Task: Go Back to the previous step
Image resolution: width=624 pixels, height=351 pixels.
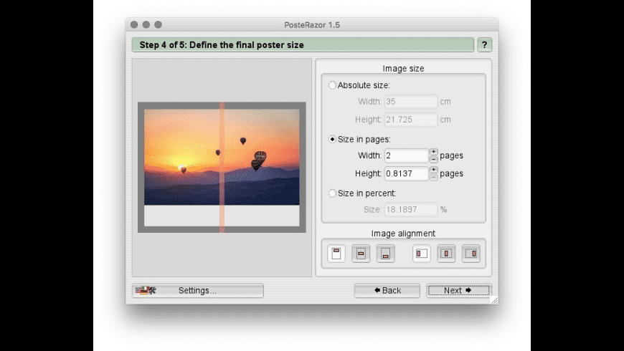Action: pos(387,291)
